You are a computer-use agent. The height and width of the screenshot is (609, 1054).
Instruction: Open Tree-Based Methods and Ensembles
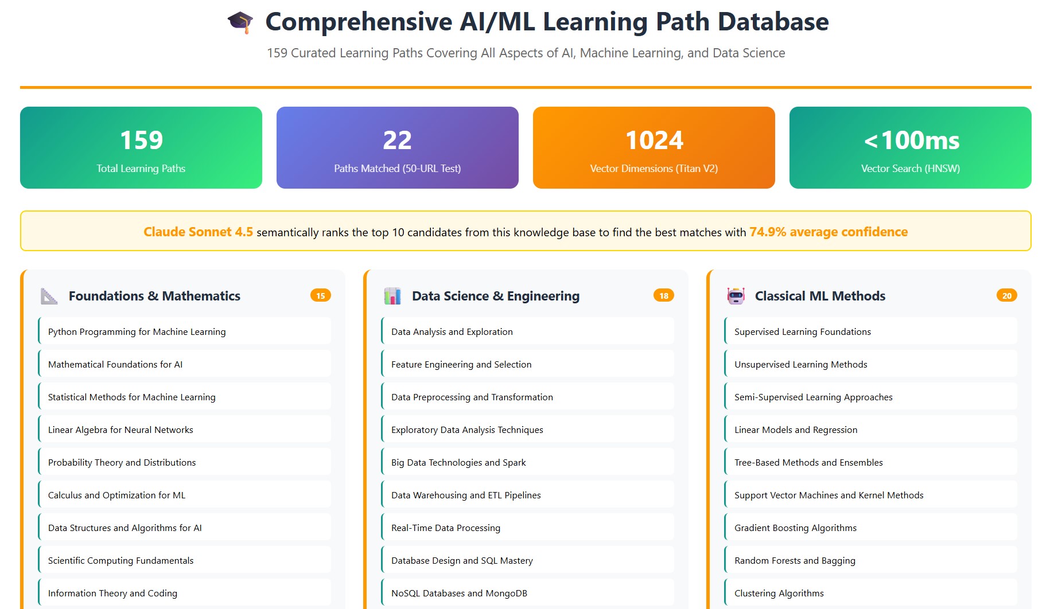click(871, 462)
